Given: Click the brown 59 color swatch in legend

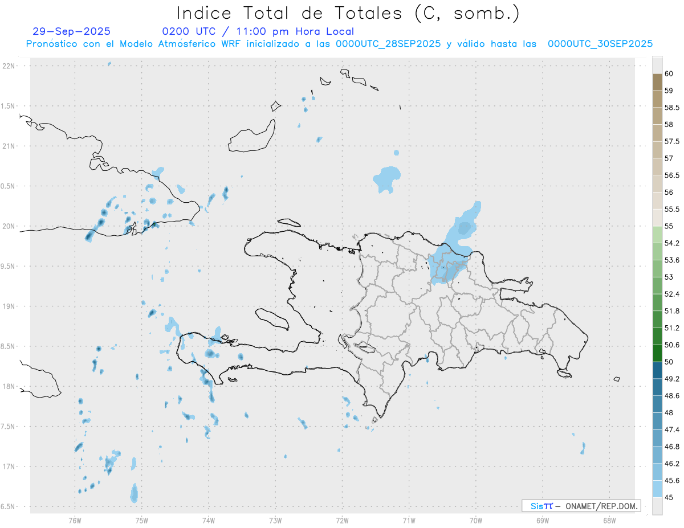Looking at the screenshot, I should [657, 83].
